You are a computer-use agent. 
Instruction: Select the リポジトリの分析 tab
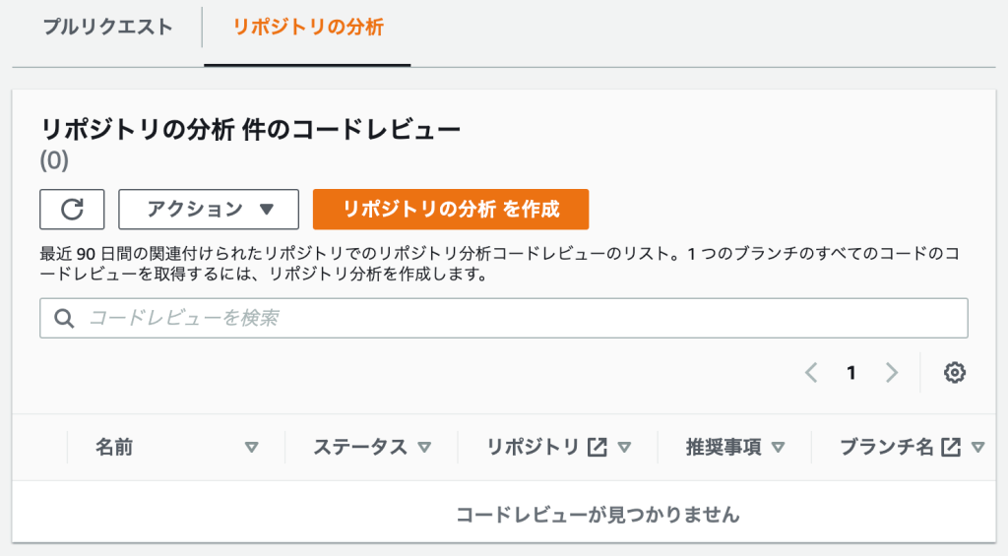[x=308, y=27]
